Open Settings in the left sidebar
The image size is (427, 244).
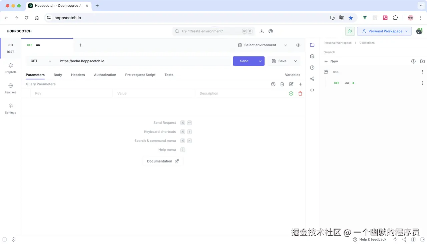point(10,109)
